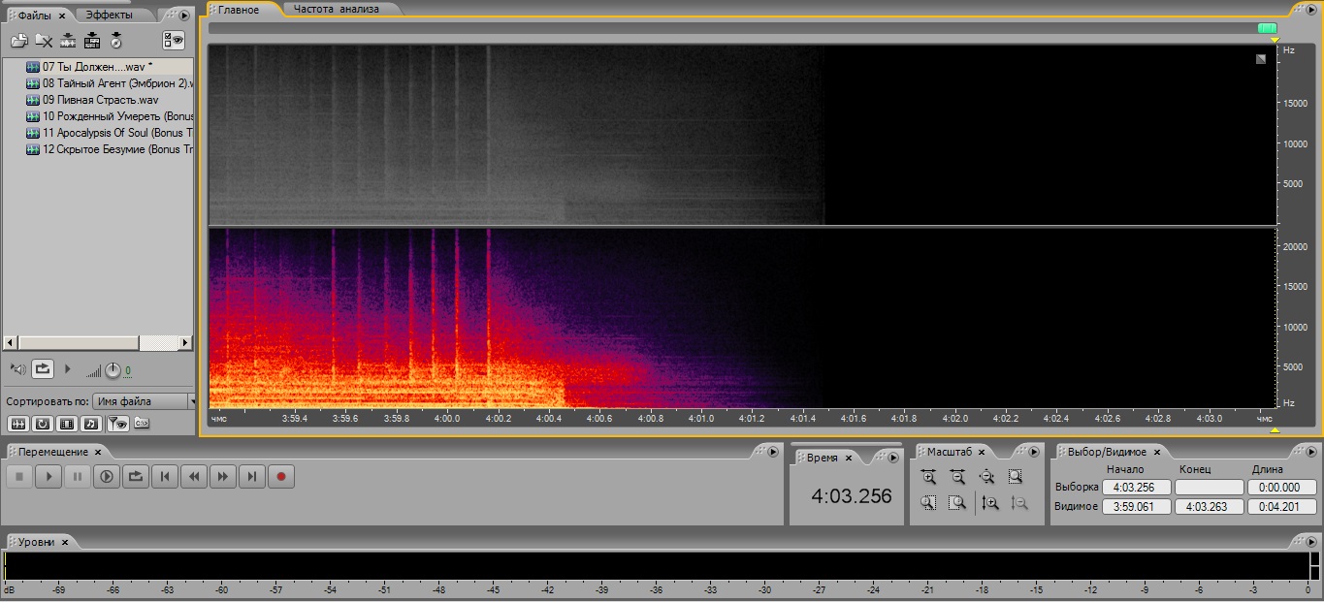Toggle the show video files filter button

[x=67, y=424]
